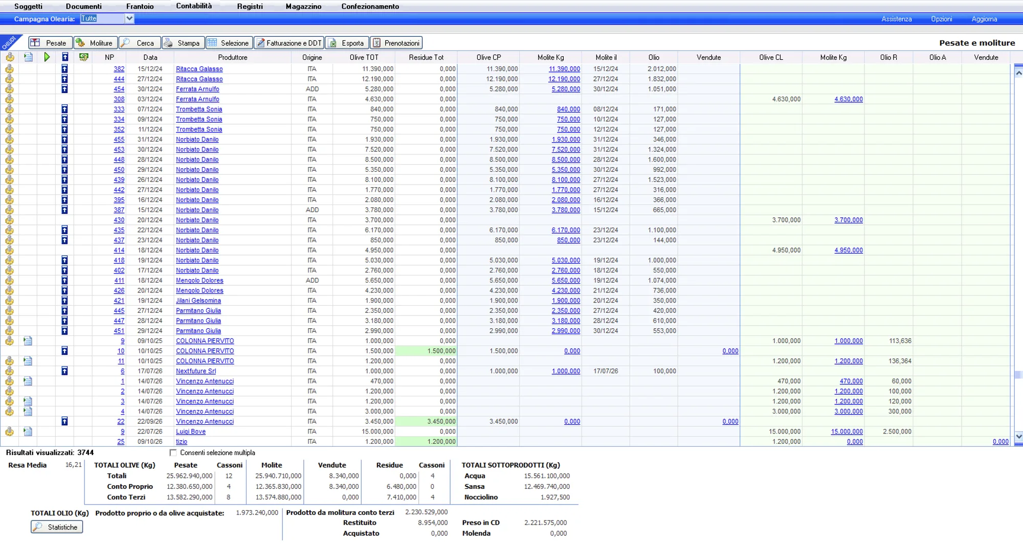Open the Selezione toolbar button
1023x546 pixels.
pos(229,43)
